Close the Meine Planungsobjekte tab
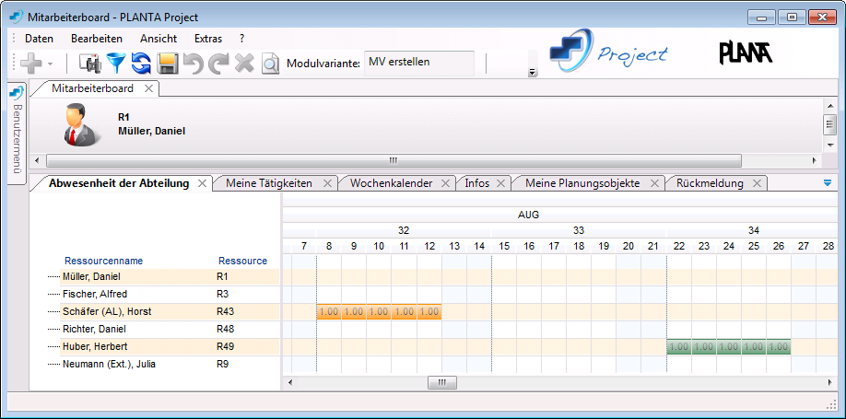The width and height of the screenshot is (846, 419). (x=654, y=184)
